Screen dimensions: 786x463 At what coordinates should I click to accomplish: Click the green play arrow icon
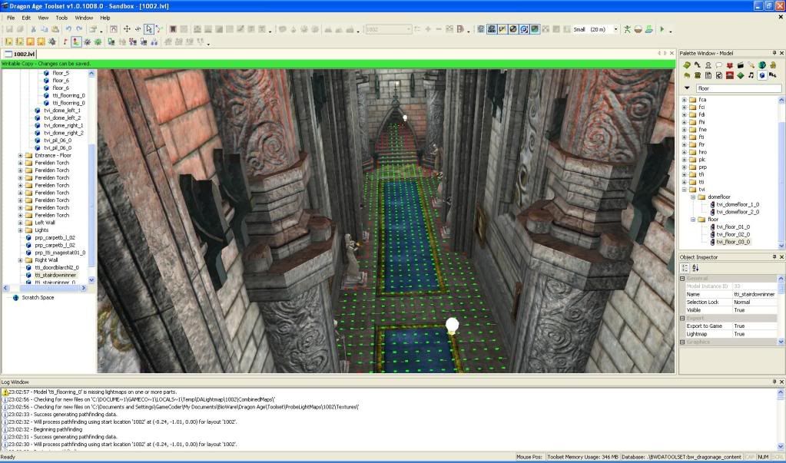click(662, 29)
